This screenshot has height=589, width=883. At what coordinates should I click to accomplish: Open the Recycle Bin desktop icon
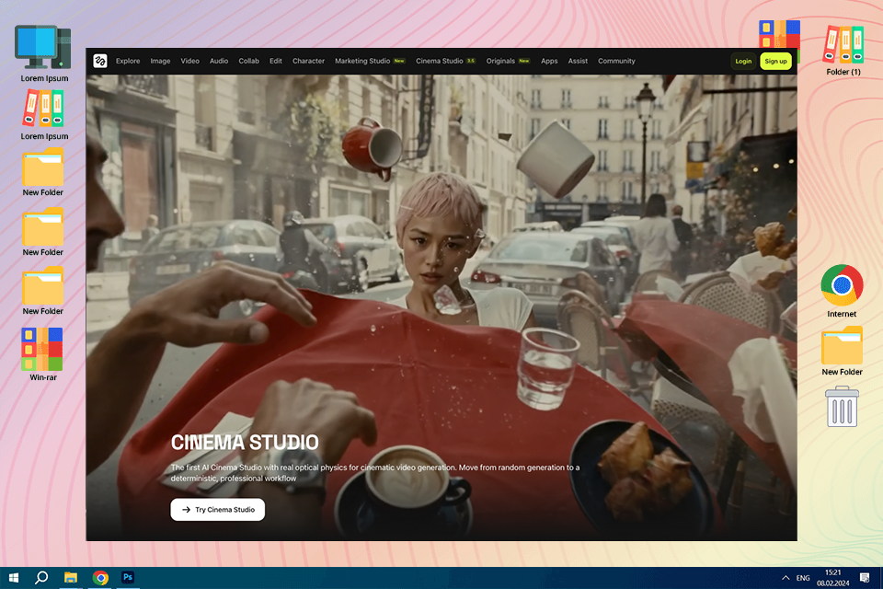coord(842,407)
